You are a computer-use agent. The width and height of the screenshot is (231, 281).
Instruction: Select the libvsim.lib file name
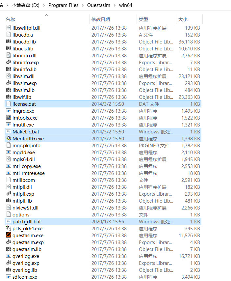pos(23,90)
